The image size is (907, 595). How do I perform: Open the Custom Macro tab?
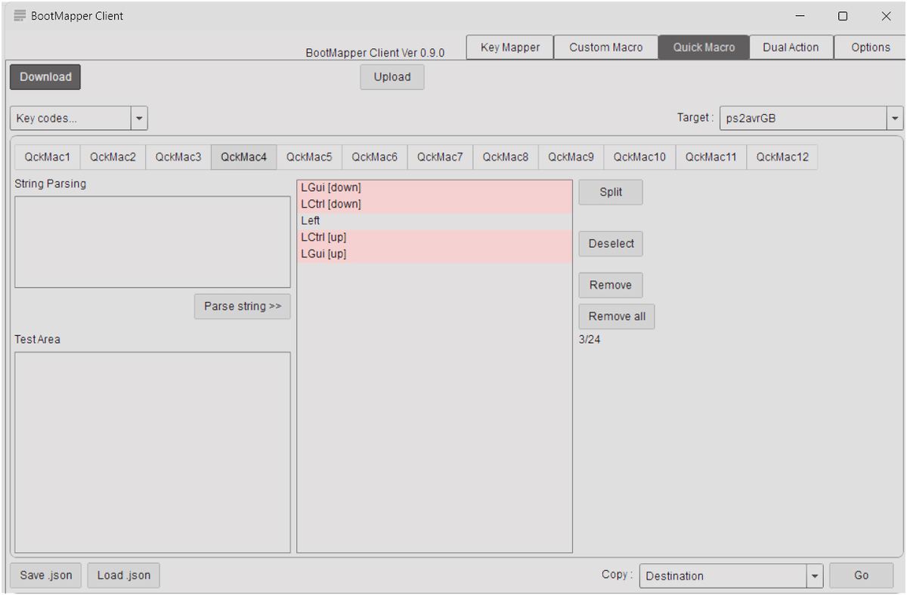606,47
